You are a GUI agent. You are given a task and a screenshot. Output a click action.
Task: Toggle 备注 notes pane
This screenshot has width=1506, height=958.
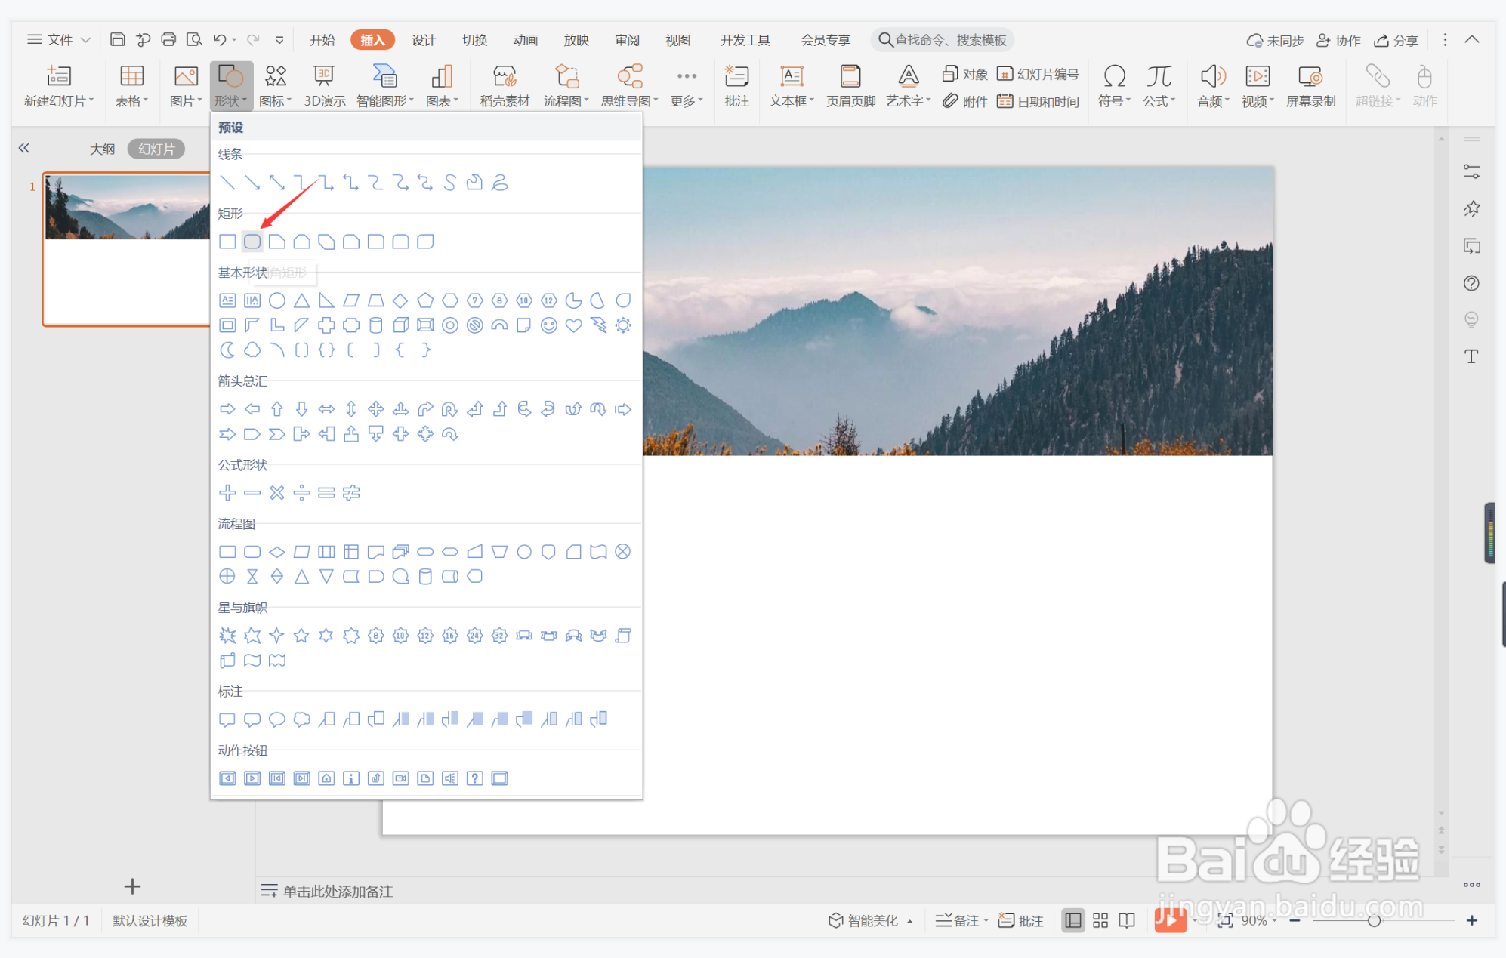click(x=961, y=920)
